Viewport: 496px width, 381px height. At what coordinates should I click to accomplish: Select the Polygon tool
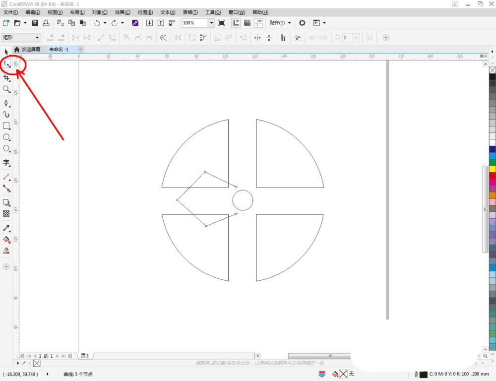[6, 148]
